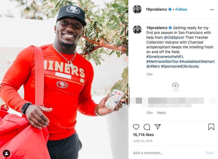The image size is (218, 159).
Task: Open the @49ers mention link
Action: coord(153,66)
